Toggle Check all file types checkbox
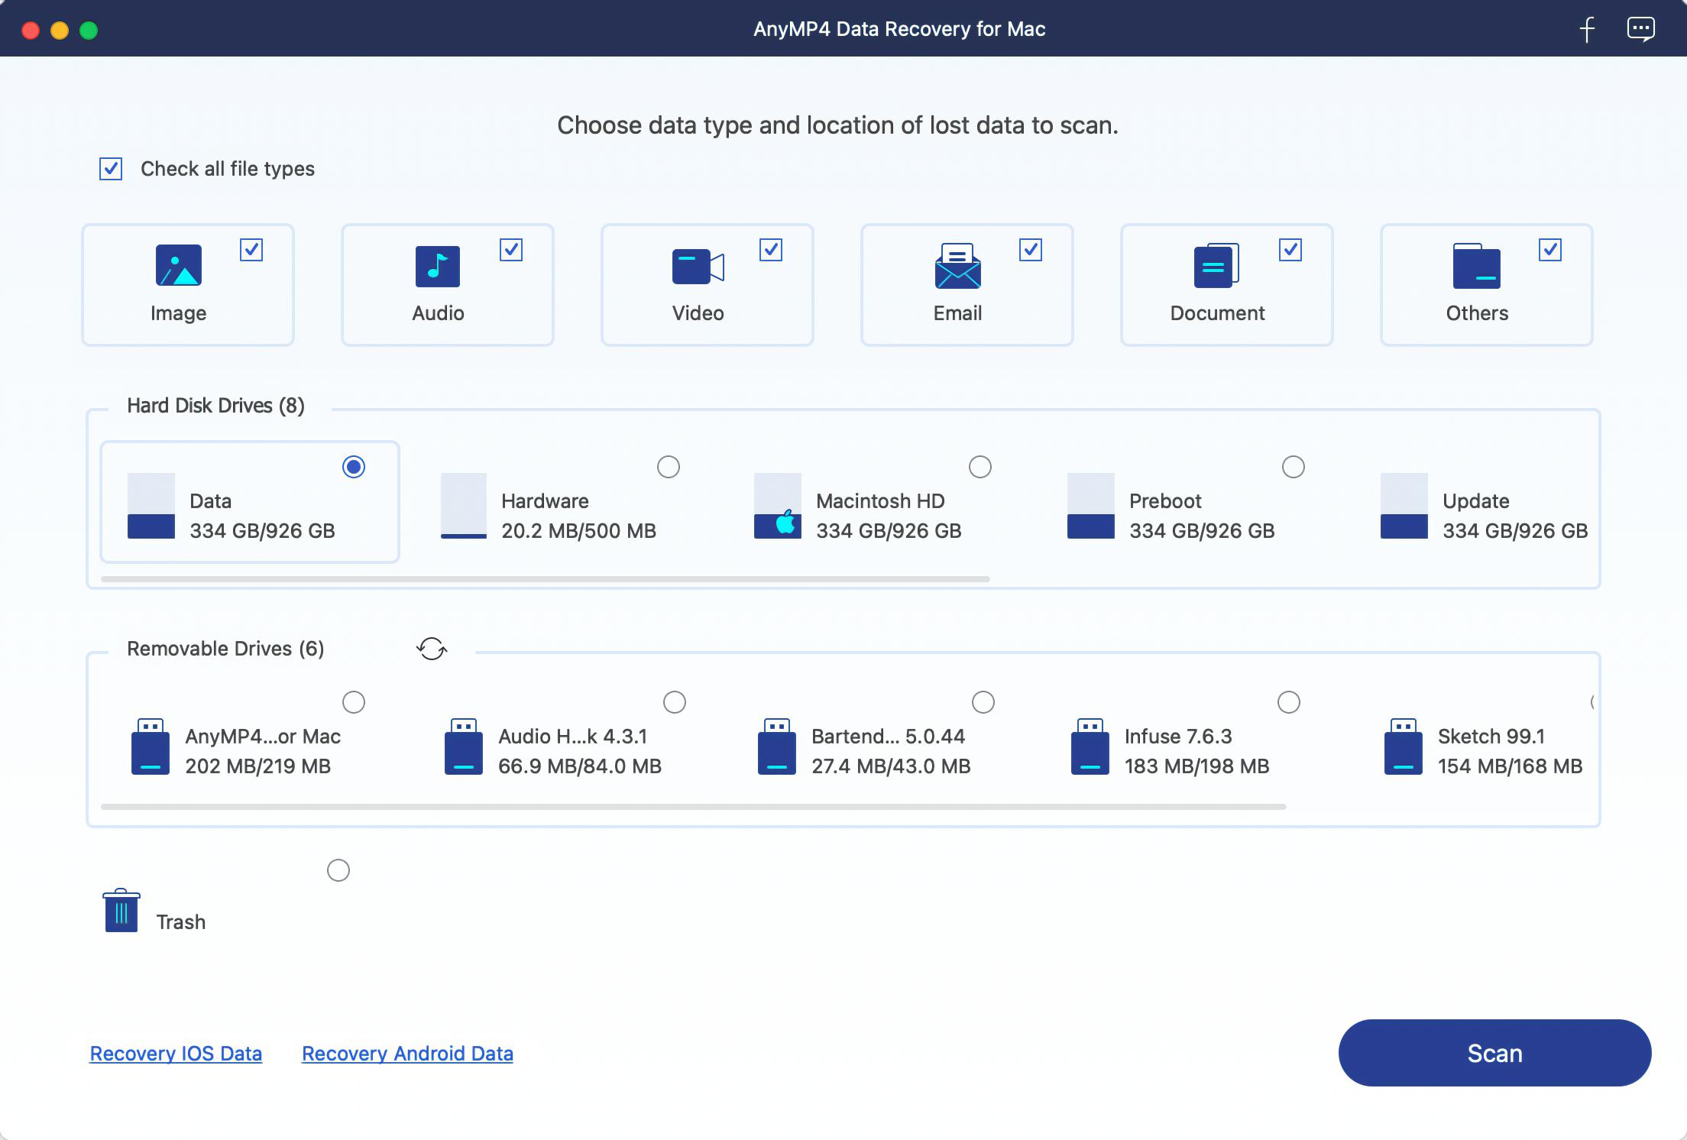 [112, 167]
